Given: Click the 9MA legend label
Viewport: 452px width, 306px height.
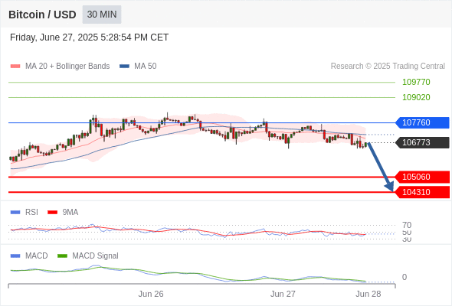Looking at the screenshot, I should 70,212.
